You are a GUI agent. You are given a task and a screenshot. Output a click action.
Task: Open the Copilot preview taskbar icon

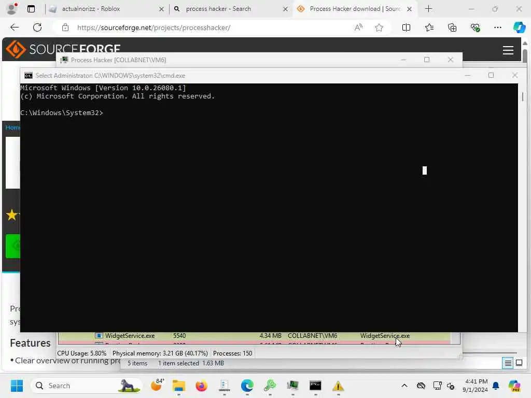514,386
